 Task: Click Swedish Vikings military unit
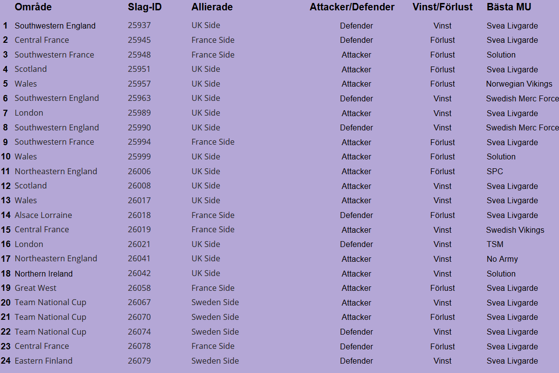coord(515,230)
